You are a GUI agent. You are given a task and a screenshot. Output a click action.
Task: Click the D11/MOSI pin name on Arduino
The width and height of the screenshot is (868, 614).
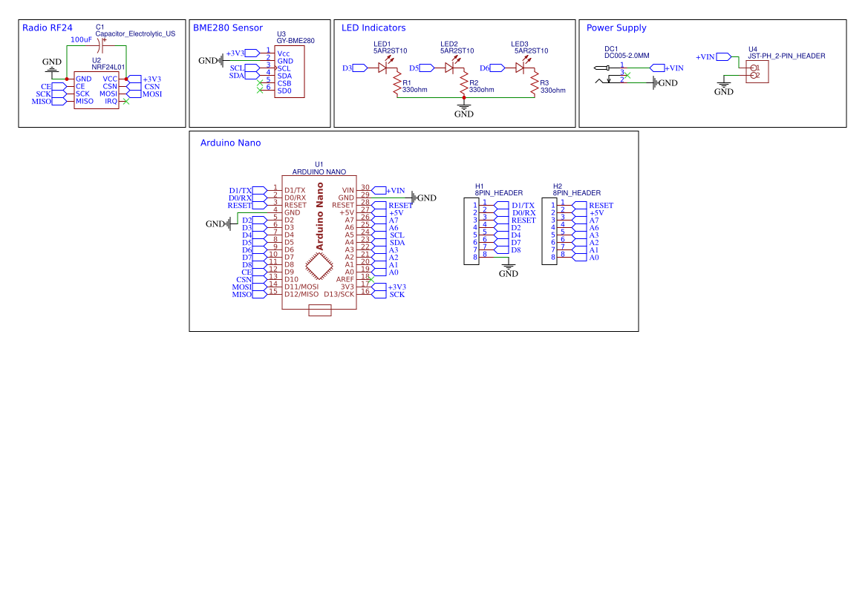(301, 287)
